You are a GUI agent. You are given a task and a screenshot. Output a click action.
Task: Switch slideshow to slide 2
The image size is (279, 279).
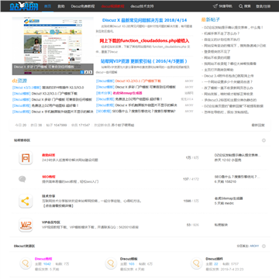click(x=86, y=72)
